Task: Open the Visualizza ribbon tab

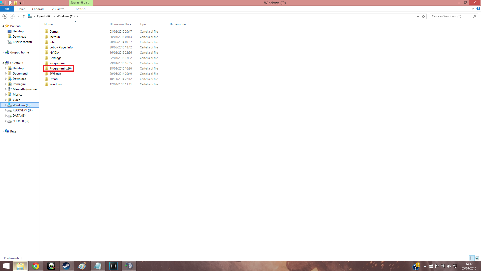Action: click(x=58, y=9)
